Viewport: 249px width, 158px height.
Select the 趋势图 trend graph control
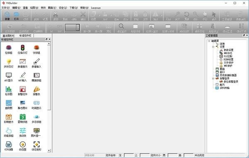pos(9,104)
